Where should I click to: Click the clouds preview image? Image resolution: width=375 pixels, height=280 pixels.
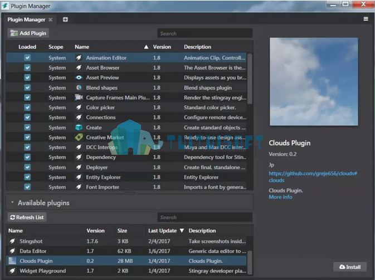pos(314,81)
